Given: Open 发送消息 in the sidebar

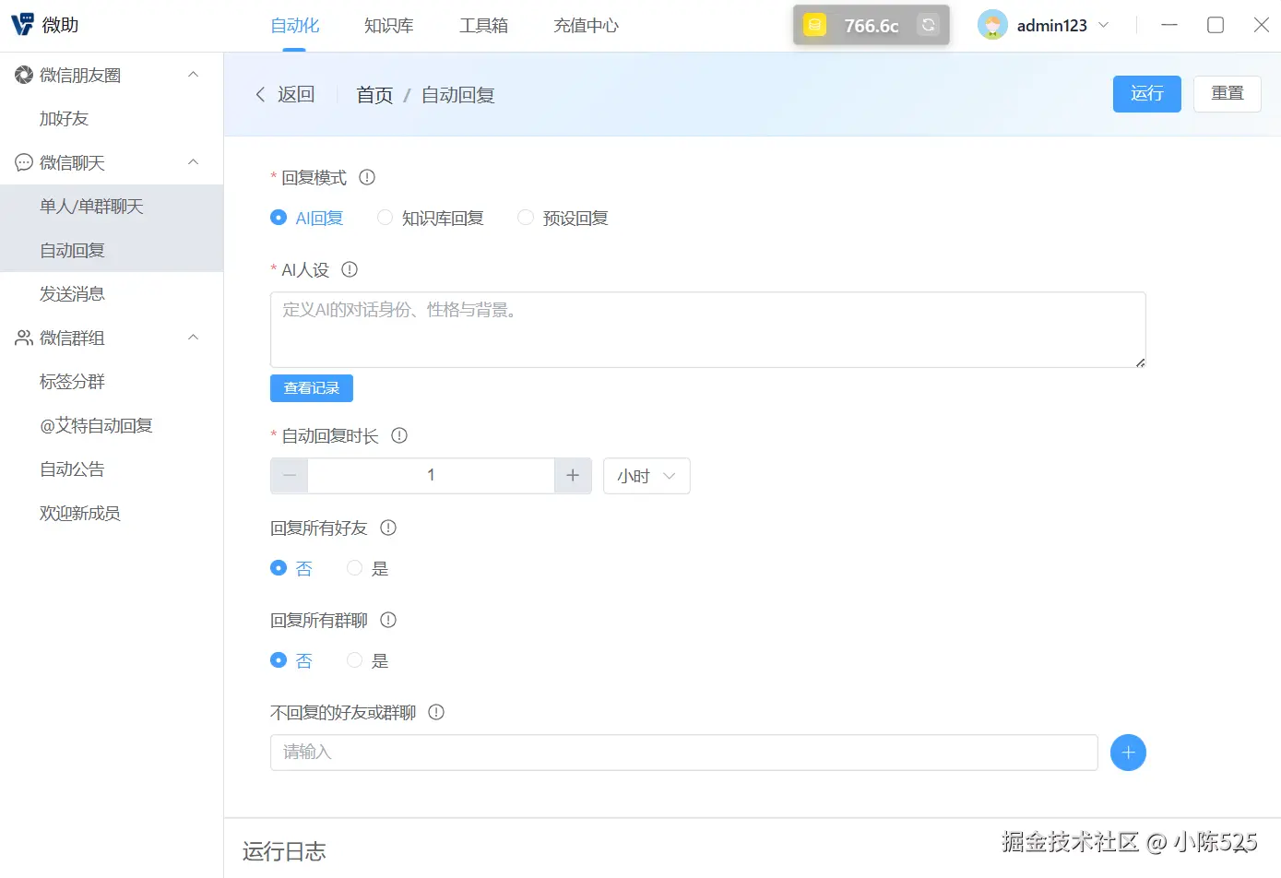Looking at the screenshot, I should click(x=112, y=294).
